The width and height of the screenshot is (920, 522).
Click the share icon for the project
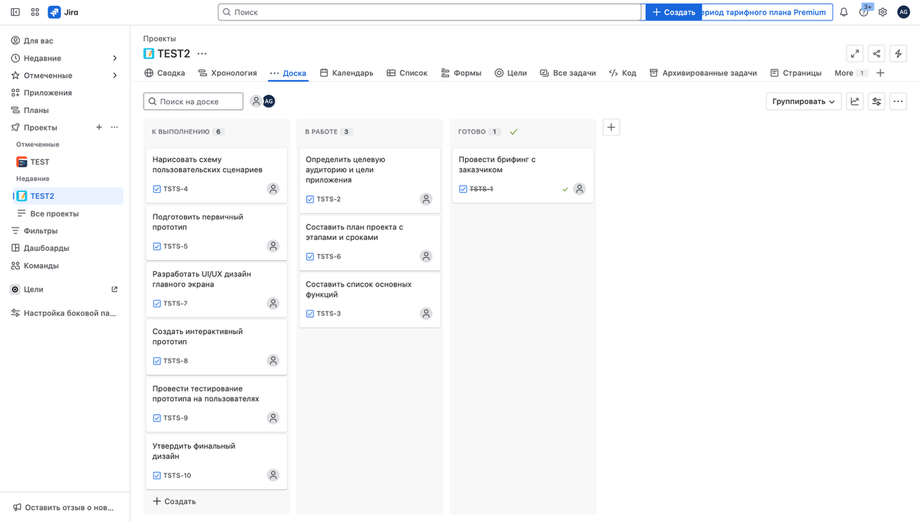tap(876, 54)
